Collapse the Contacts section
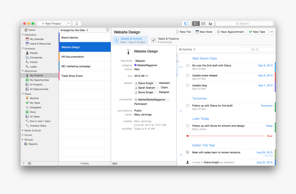Screen dimensions: 296x194 tap(23, 48)
